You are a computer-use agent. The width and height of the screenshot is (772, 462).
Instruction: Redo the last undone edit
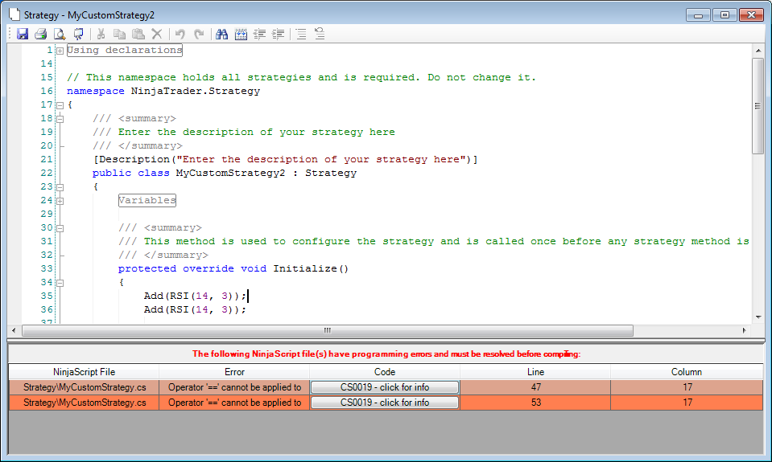[199, 34]
